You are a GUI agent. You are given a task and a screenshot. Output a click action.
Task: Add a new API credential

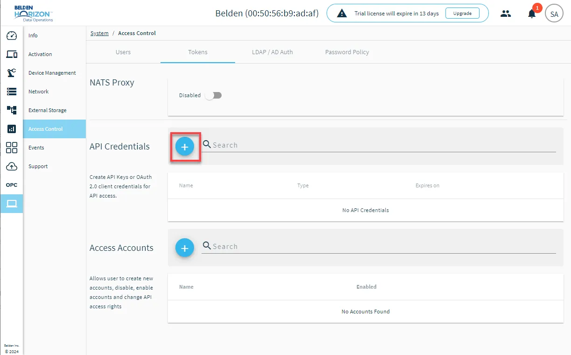pyautogui.click(x=185, y=147)
